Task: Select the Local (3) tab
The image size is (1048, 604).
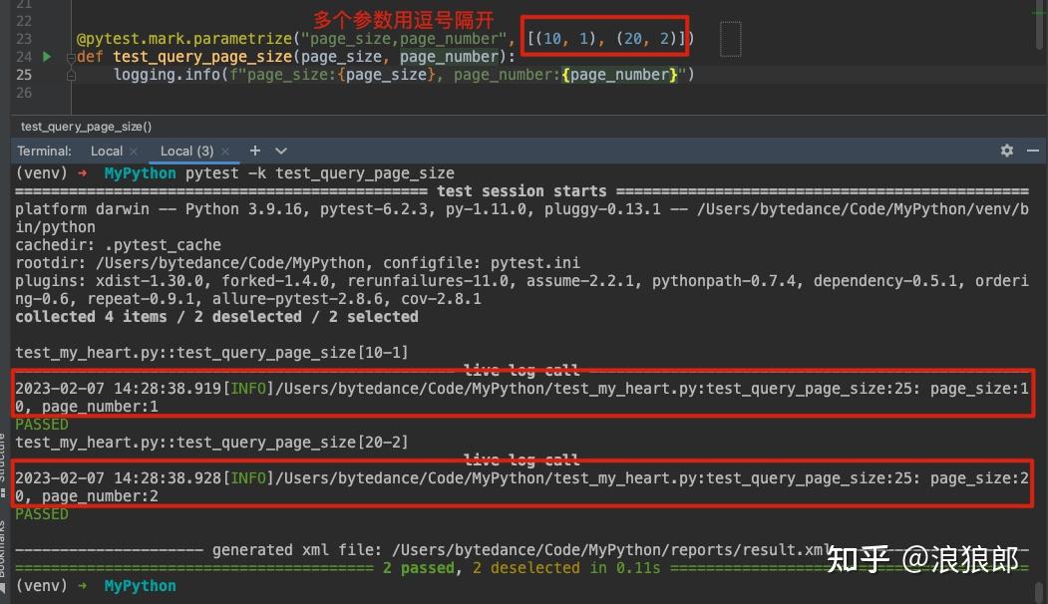Action: (189, 151)
